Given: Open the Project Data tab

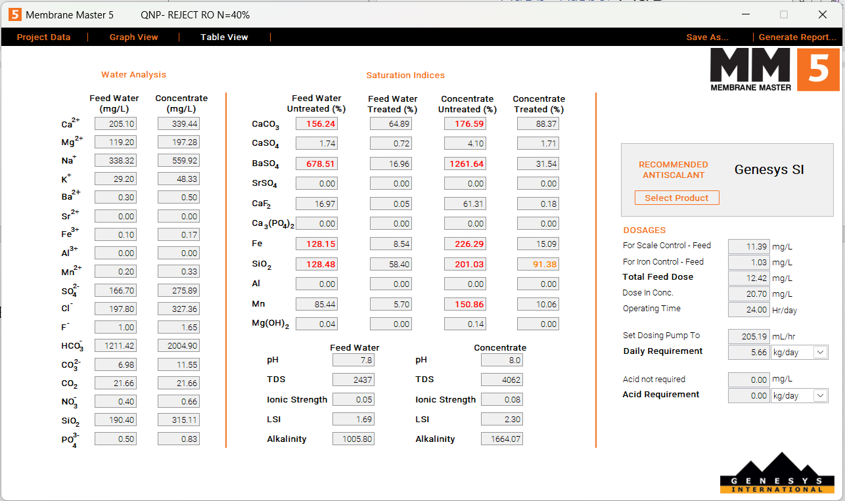Looking at the screenshot, I should [x=43, y=37].
